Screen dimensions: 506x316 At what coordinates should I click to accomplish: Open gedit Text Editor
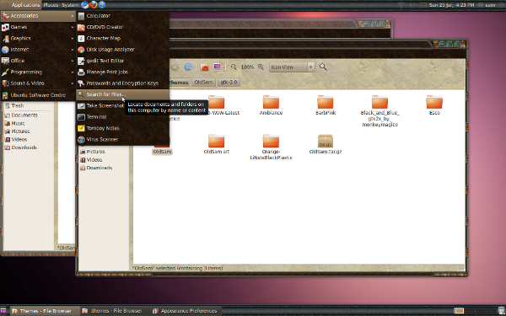click(x=122, y=61)
